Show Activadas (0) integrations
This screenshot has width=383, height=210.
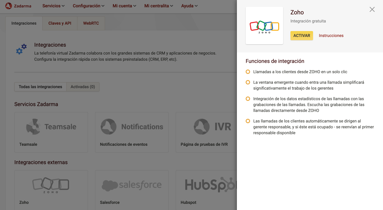click(x=83, y=87)
